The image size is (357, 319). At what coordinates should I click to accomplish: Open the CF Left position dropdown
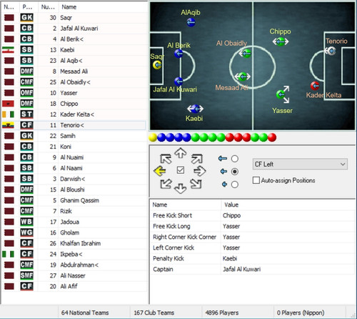tap(300, 164)
